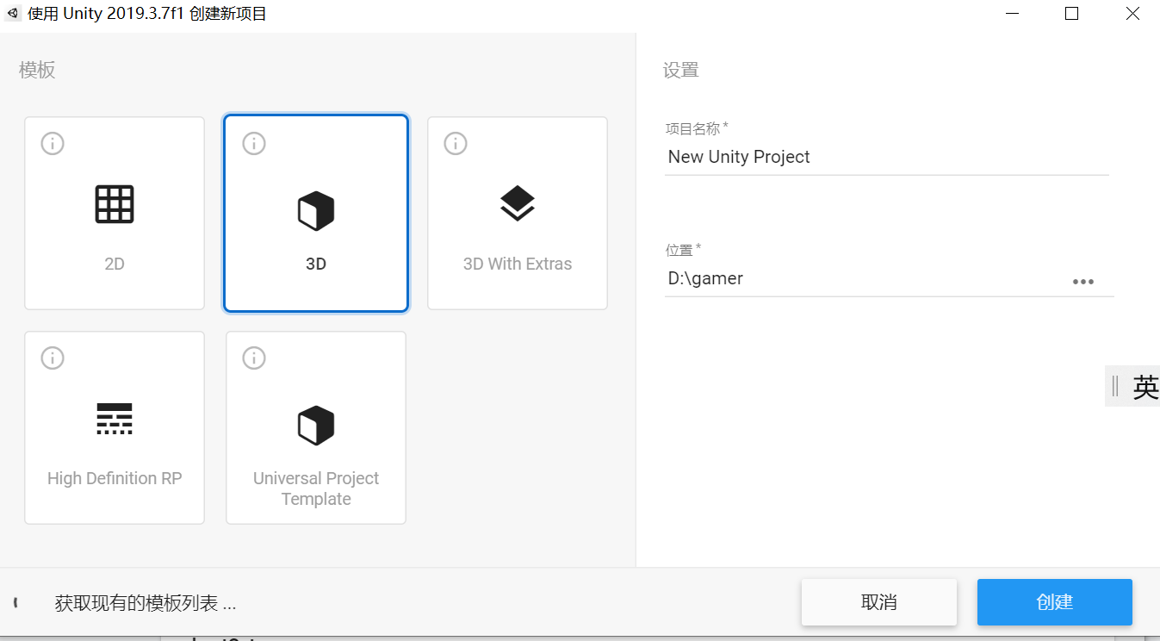The image size is (1160, 641).
Task: Open info for Universal Project Template
Action: tap(254, 358)
